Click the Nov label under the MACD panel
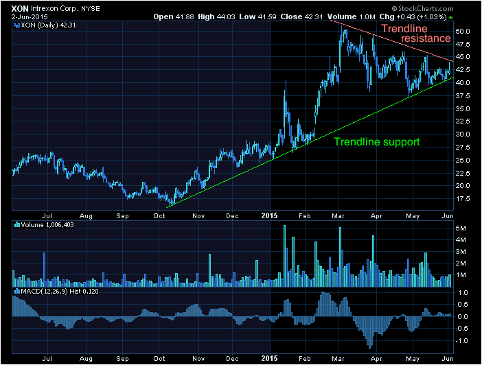The width and height of the screenshot is (482, 365). click(198, 359)
